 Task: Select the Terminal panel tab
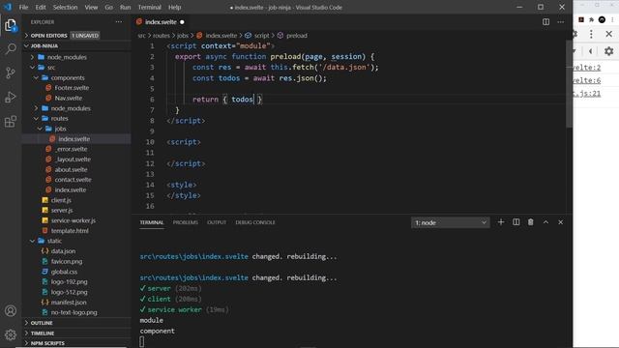(152, 222)
